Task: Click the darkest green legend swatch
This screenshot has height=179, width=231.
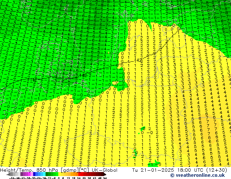Action: pyautogui.click(x=47, y=174)
